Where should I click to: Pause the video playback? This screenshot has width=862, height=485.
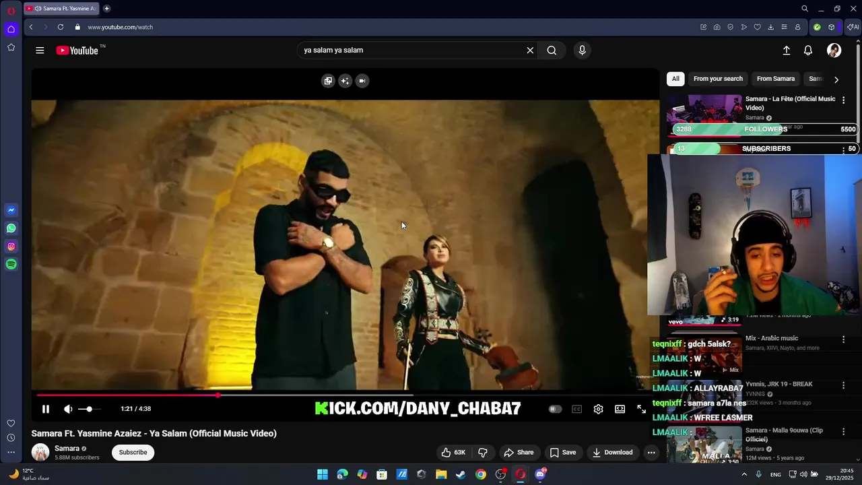click(x=46, y=409)
